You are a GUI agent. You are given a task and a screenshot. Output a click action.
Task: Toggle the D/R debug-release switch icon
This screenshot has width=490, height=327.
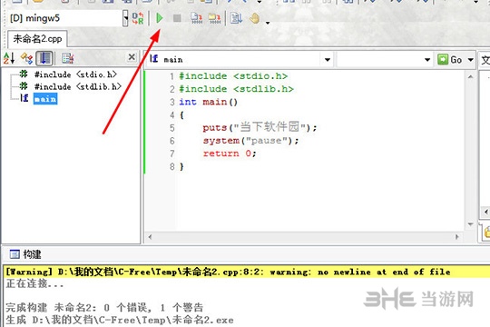click(x=138, y=18)
